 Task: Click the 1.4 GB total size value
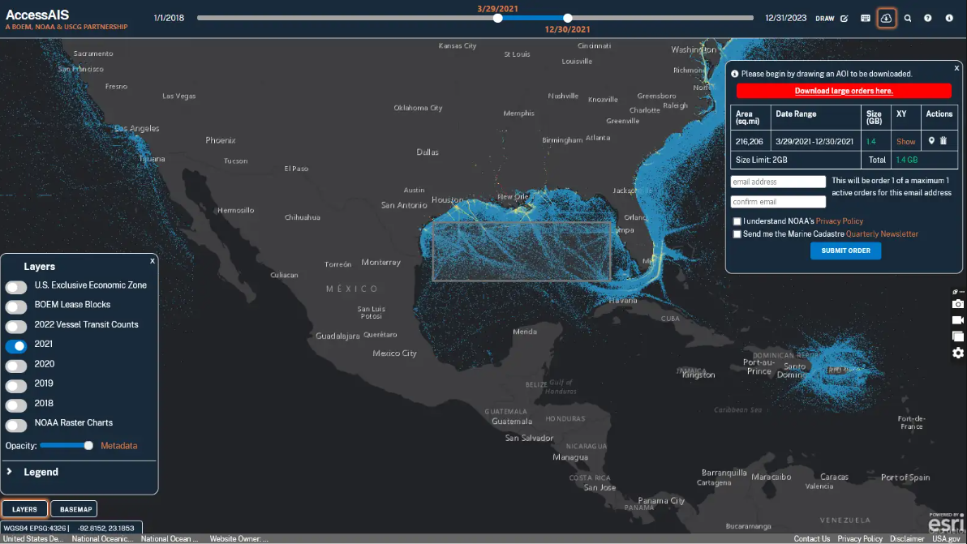(x=907, y=161)
